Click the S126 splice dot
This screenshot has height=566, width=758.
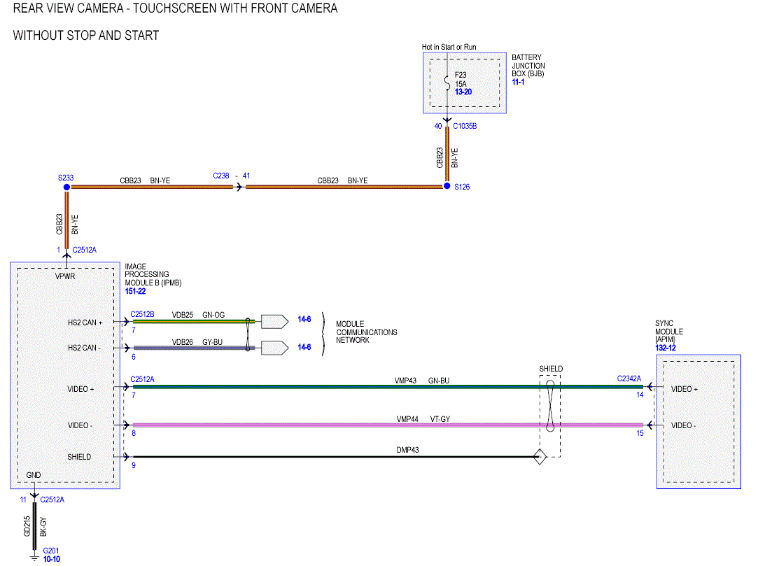coord(447,186)
